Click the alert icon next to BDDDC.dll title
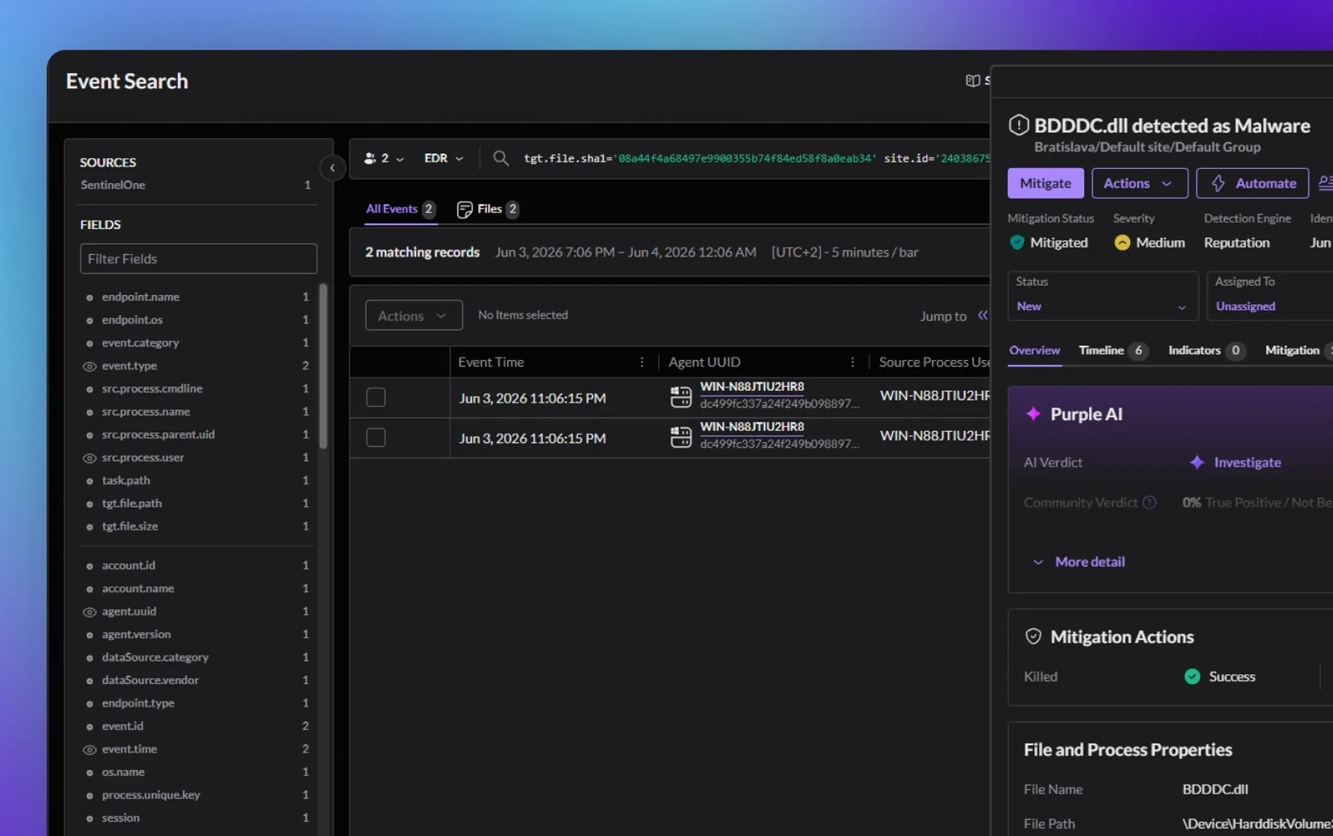 click(1018, 125)
